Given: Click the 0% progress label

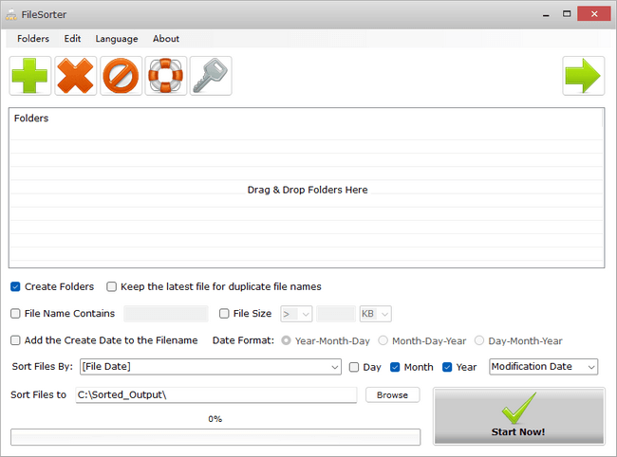Looking at the screenshot, I should point(215,419).
